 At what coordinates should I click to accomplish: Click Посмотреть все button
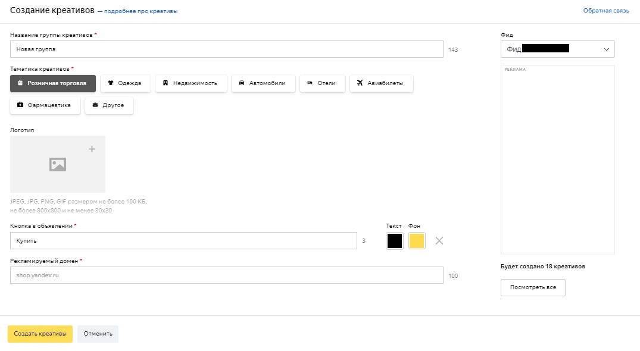(533, 287)
